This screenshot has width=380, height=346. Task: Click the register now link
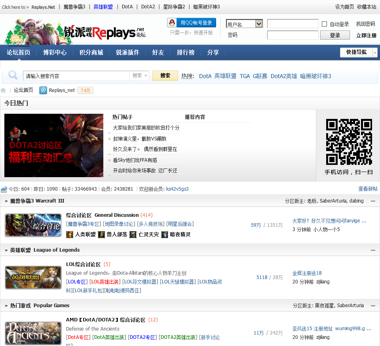point(366,35)
